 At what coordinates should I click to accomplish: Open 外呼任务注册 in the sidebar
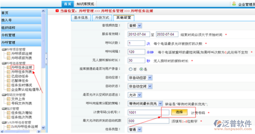(21, 68)
